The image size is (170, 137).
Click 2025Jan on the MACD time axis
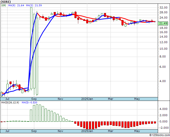[x=87, y=131]
